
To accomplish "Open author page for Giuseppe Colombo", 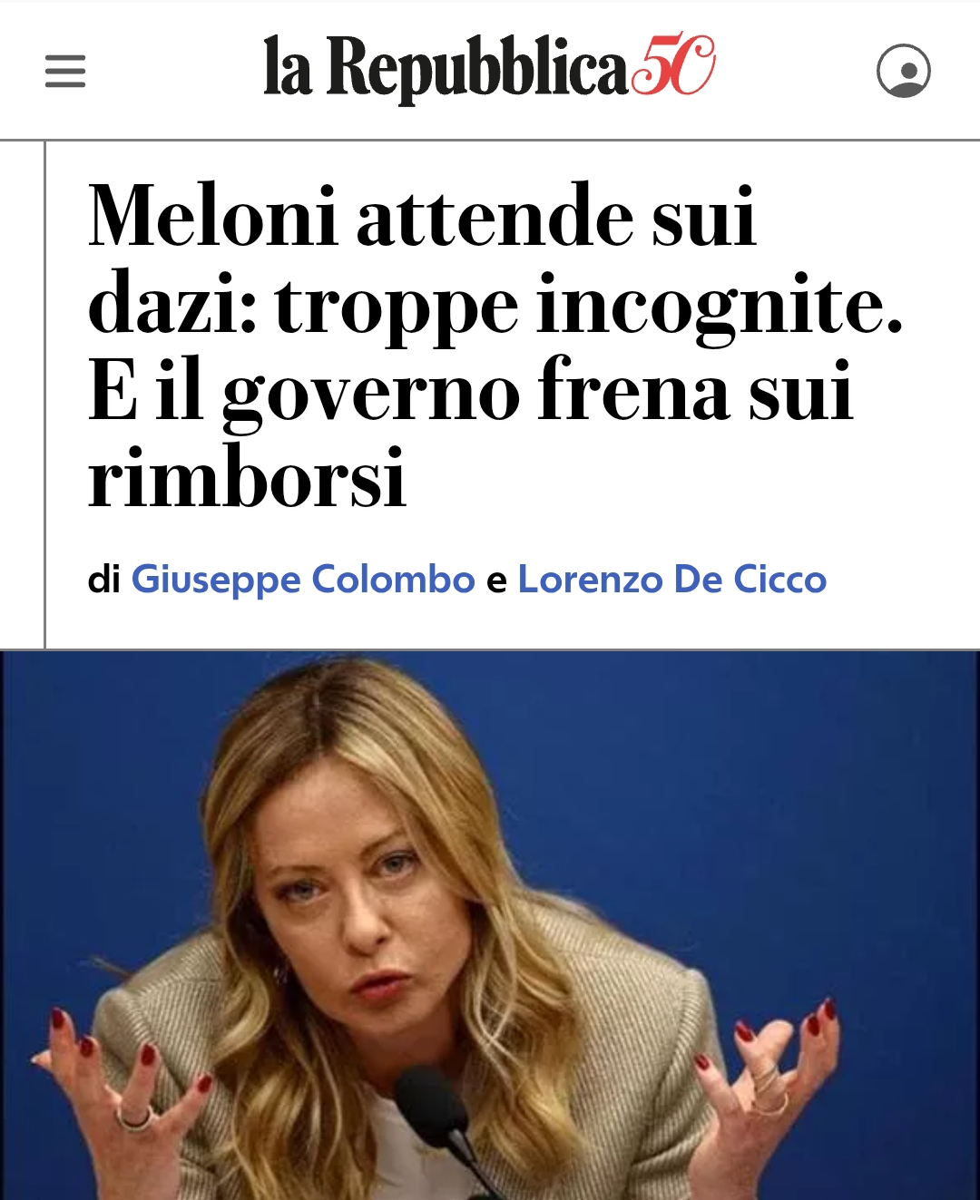I will pyautogui.click(x=303, y=580).
